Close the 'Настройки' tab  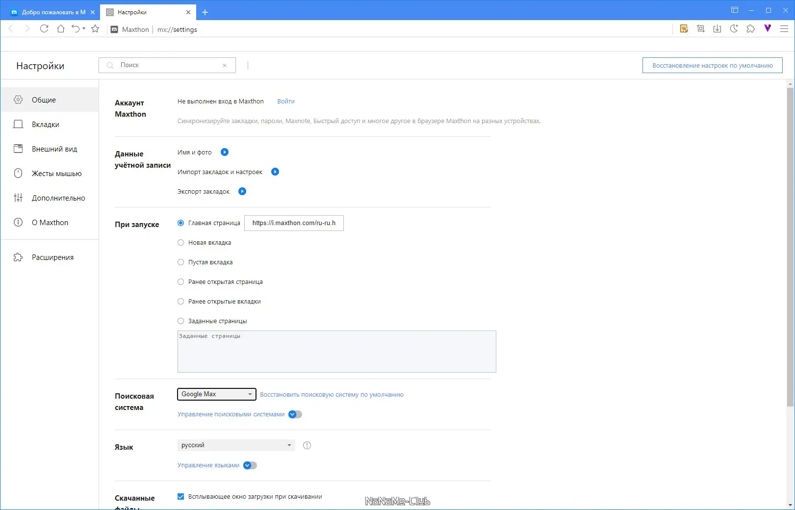[x=188, y=12]
